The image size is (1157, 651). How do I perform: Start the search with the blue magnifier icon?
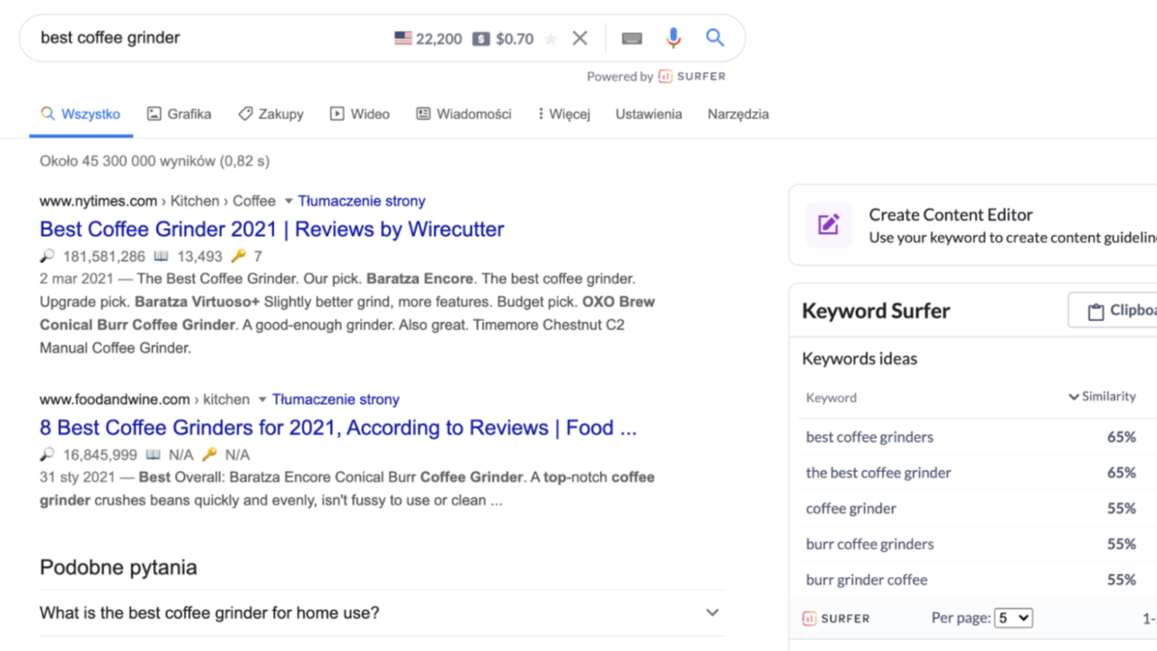click(x=715, y=38)
